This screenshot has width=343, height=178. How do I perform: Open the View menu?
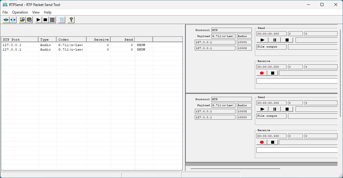(x=36, y=12)
